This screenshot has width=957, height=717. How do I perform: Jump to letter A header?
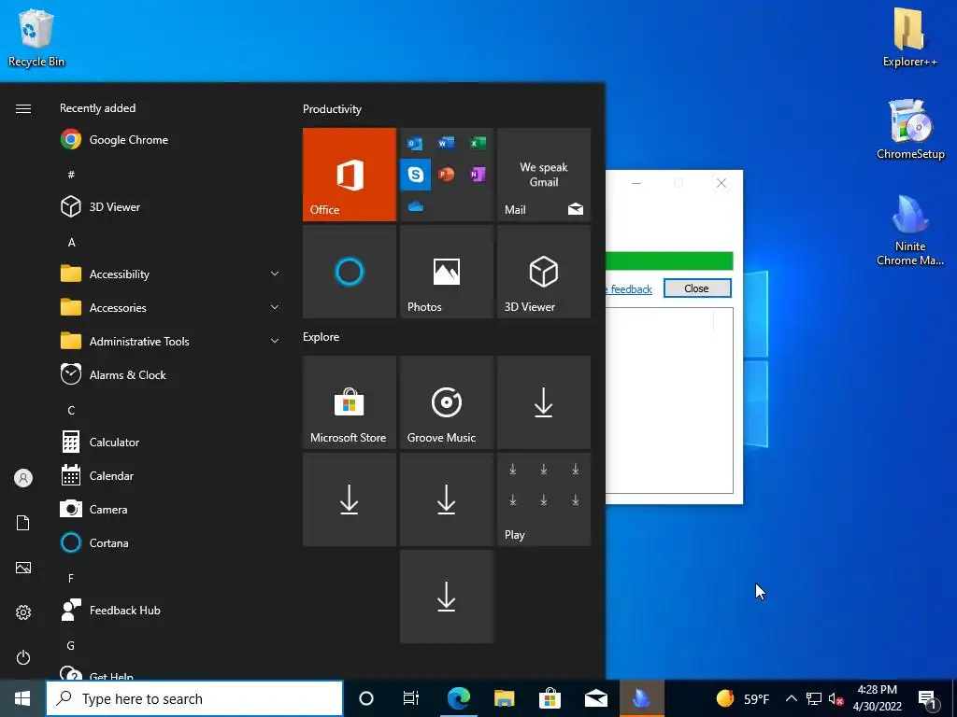(71, 242)
